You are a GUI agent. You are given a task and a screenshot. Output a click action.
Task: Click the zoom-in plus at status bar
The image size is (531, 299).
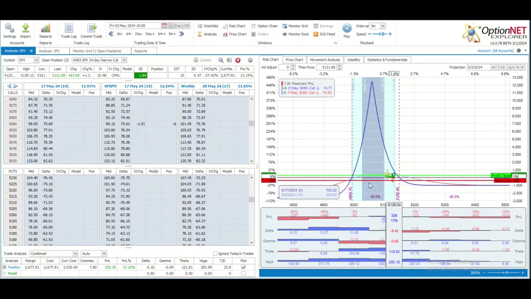(x=523, y=273)
